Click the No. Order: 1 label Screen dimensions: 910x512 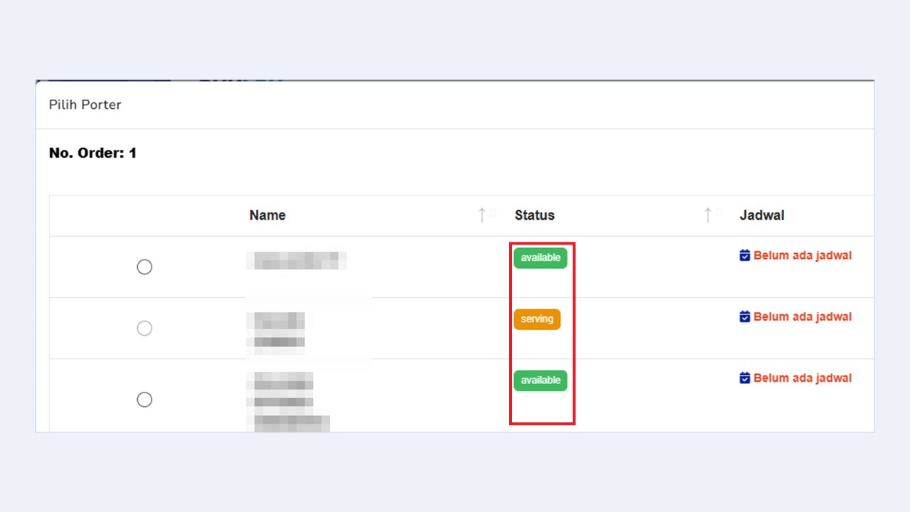point(92,153)
